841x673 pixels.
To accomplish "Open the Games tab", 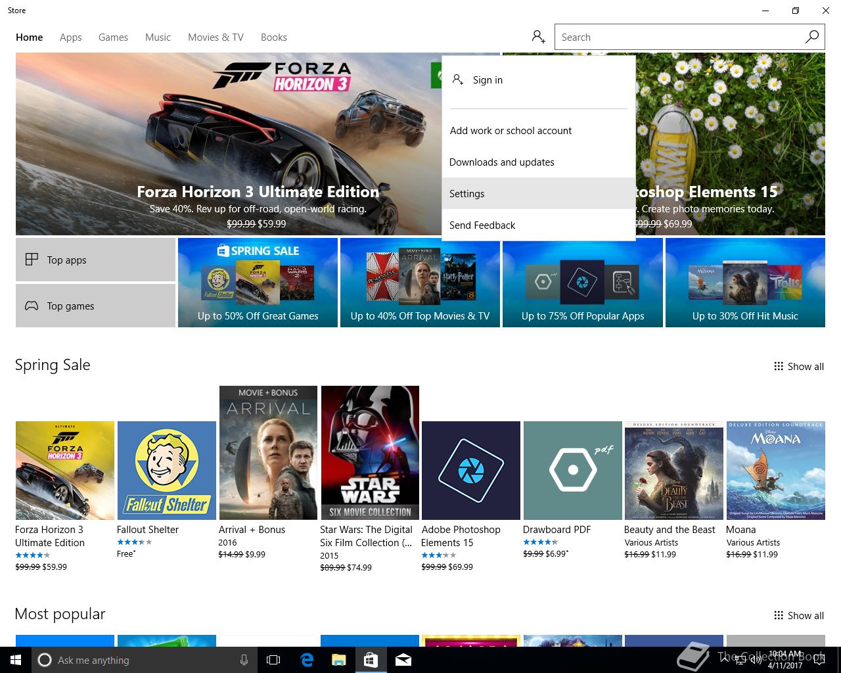I will click(113, 37).
